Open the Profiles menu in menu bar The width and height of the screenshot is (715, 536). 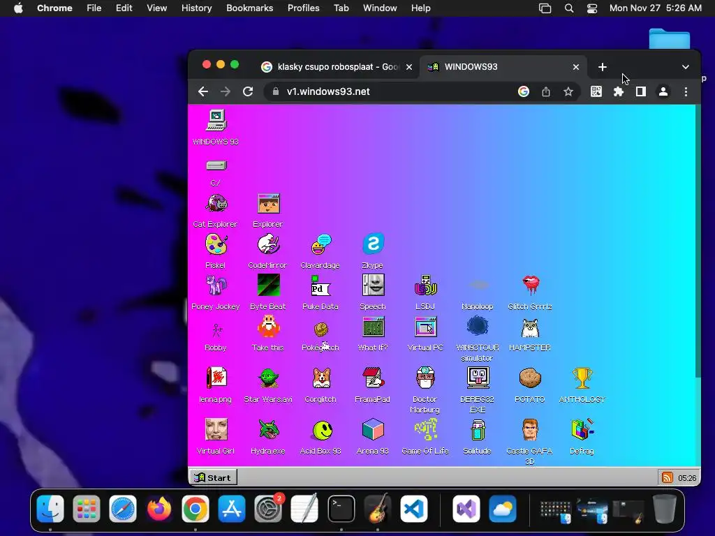pos(303,8)
